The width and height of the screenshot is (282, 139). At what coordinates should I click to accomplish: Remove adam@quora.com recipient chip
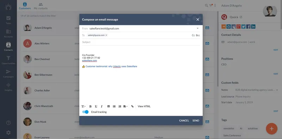coord(106,35)
